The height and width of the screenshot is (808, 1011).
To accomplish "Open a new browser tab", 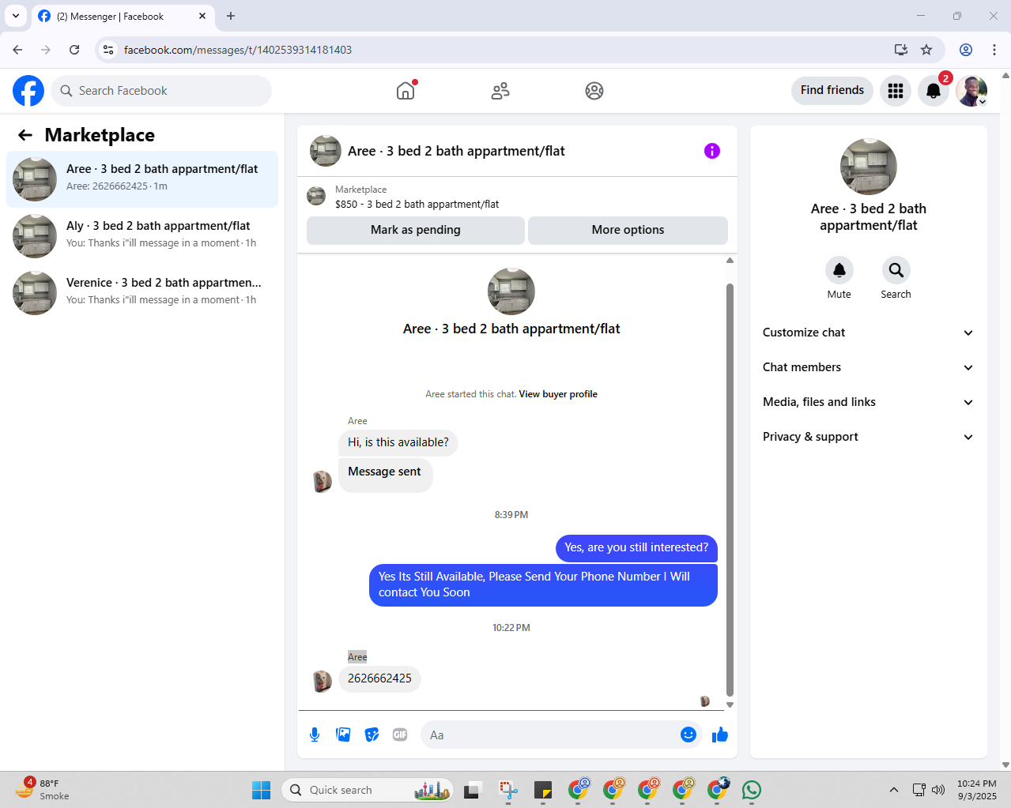I will pyautogui.click(x=231, y=16).
